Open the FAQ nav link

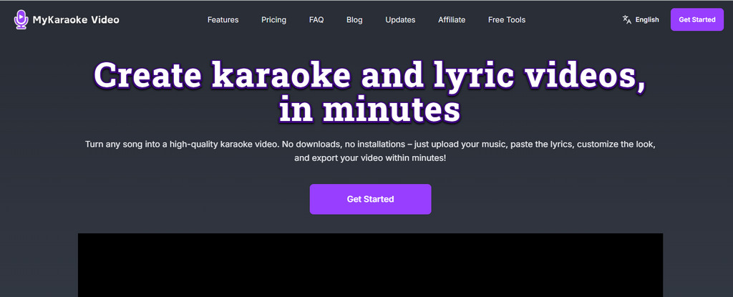click(x=316, y=19)
